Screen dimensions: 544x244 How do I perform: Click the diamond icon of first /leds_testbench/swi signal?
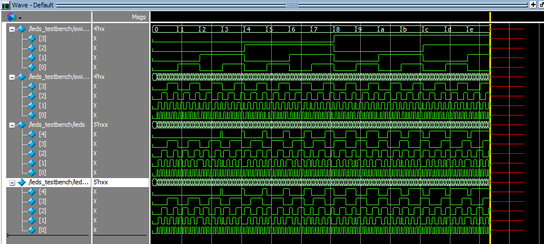[22, 29]
